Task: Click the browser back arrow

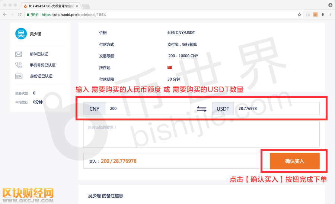Action: (x=5, y=14)
